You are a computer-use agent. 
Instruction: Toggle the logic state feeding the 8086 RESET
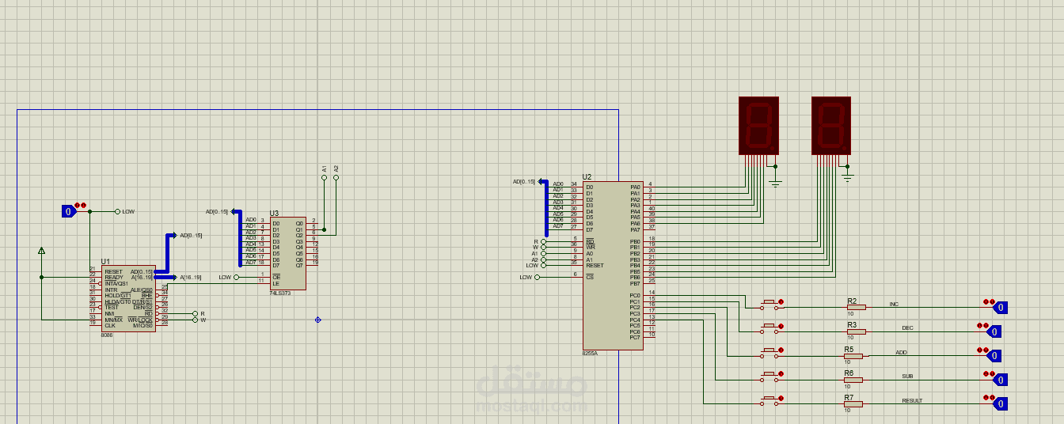pos(69,211)
